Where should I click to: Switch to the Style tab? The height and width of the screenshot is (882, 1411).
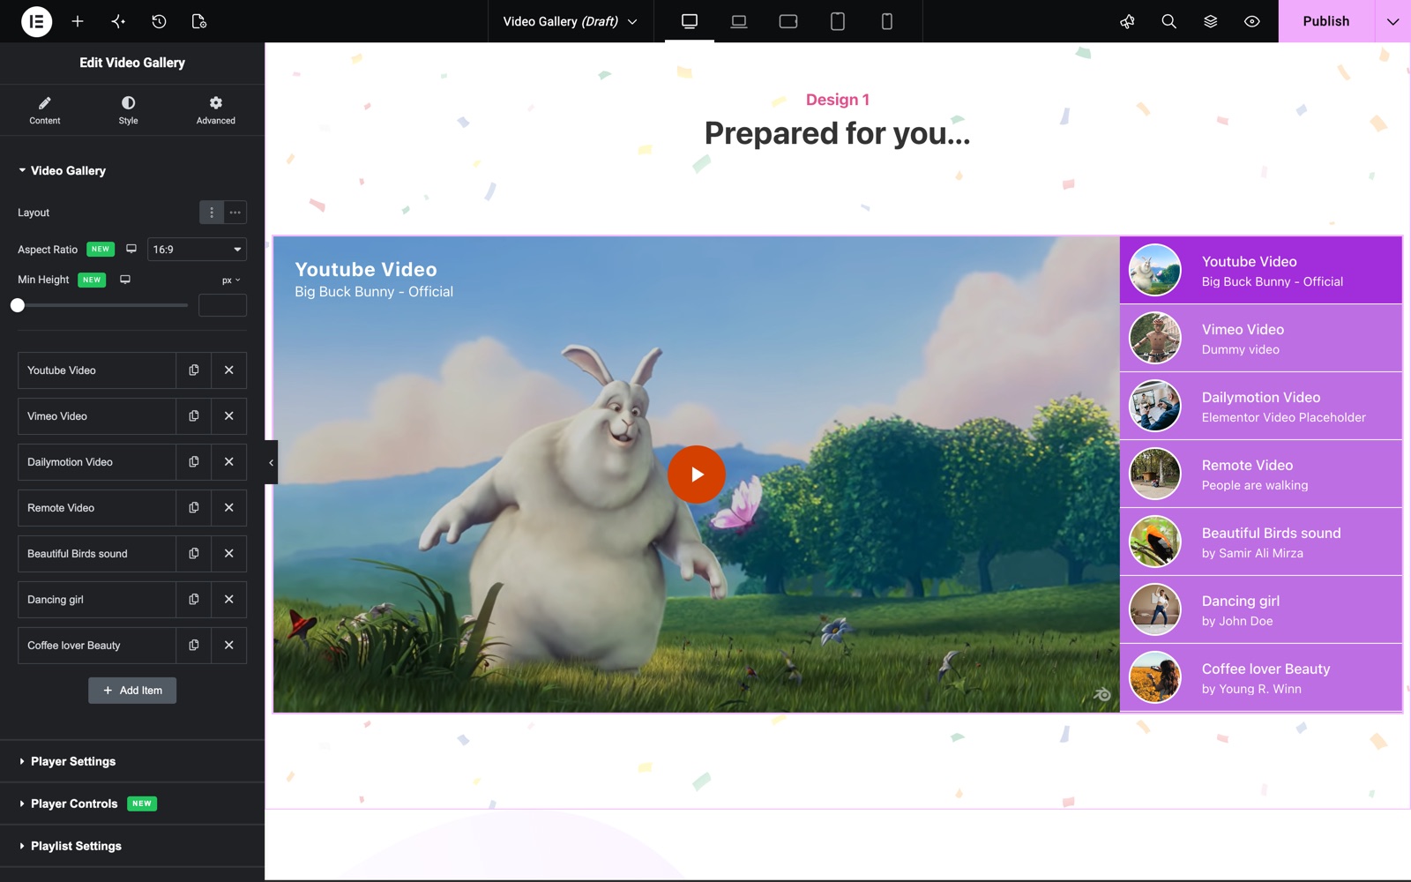[x=129, y=110]
